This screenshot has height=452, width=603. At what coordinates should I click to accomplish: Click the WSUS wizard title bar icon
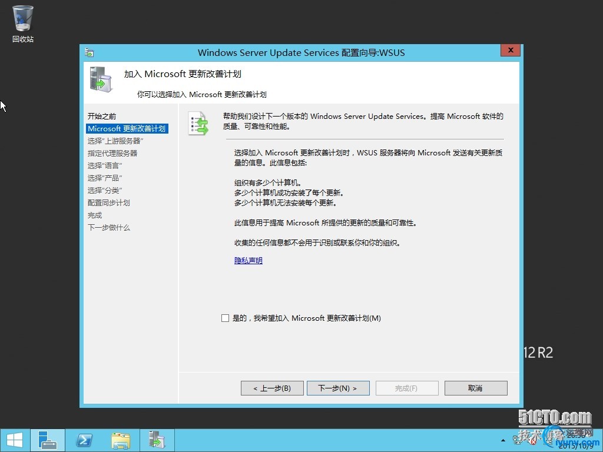point(90,52)
